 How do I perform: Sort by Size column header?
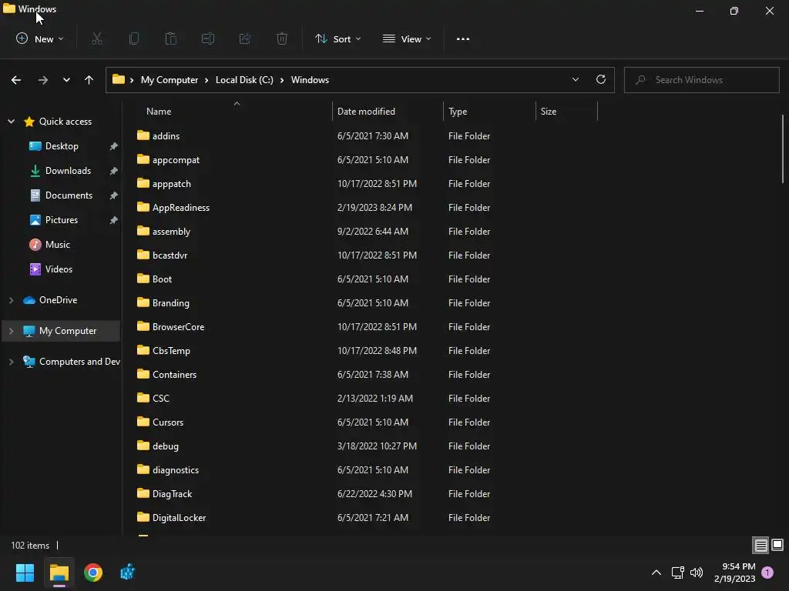[566, 112]
